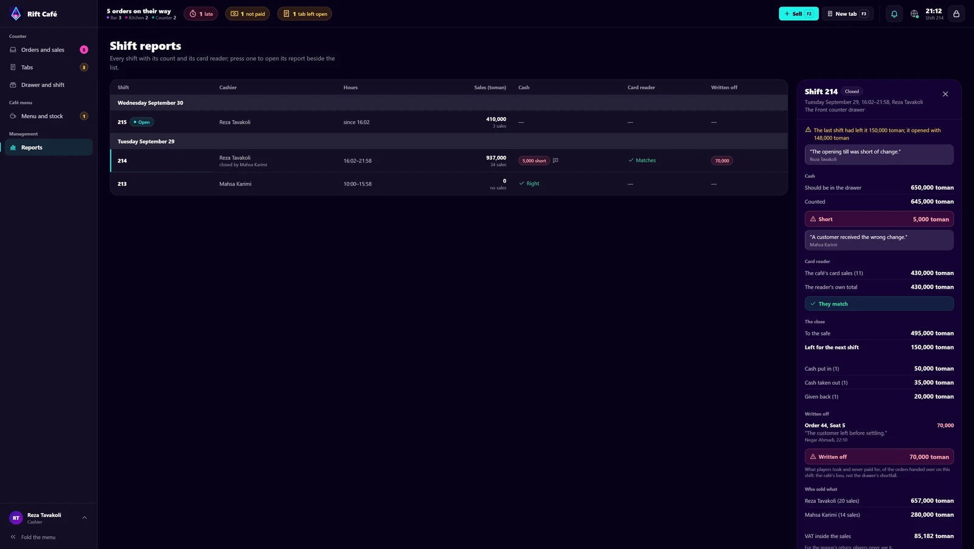Screen dimensions: 974x549
Task: Click the 5,000 short badge
Action: pos(534,161)
